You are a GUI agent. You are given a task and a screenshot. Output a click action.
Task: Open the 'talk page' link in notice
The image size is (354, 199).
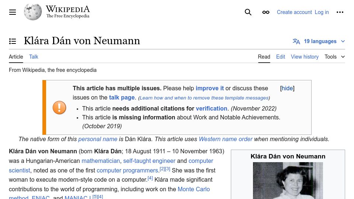pos(122,97)
